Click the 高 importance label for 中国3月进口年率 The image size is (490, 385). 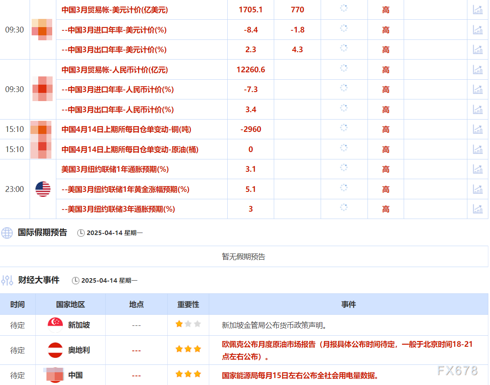tap(385, 30)
